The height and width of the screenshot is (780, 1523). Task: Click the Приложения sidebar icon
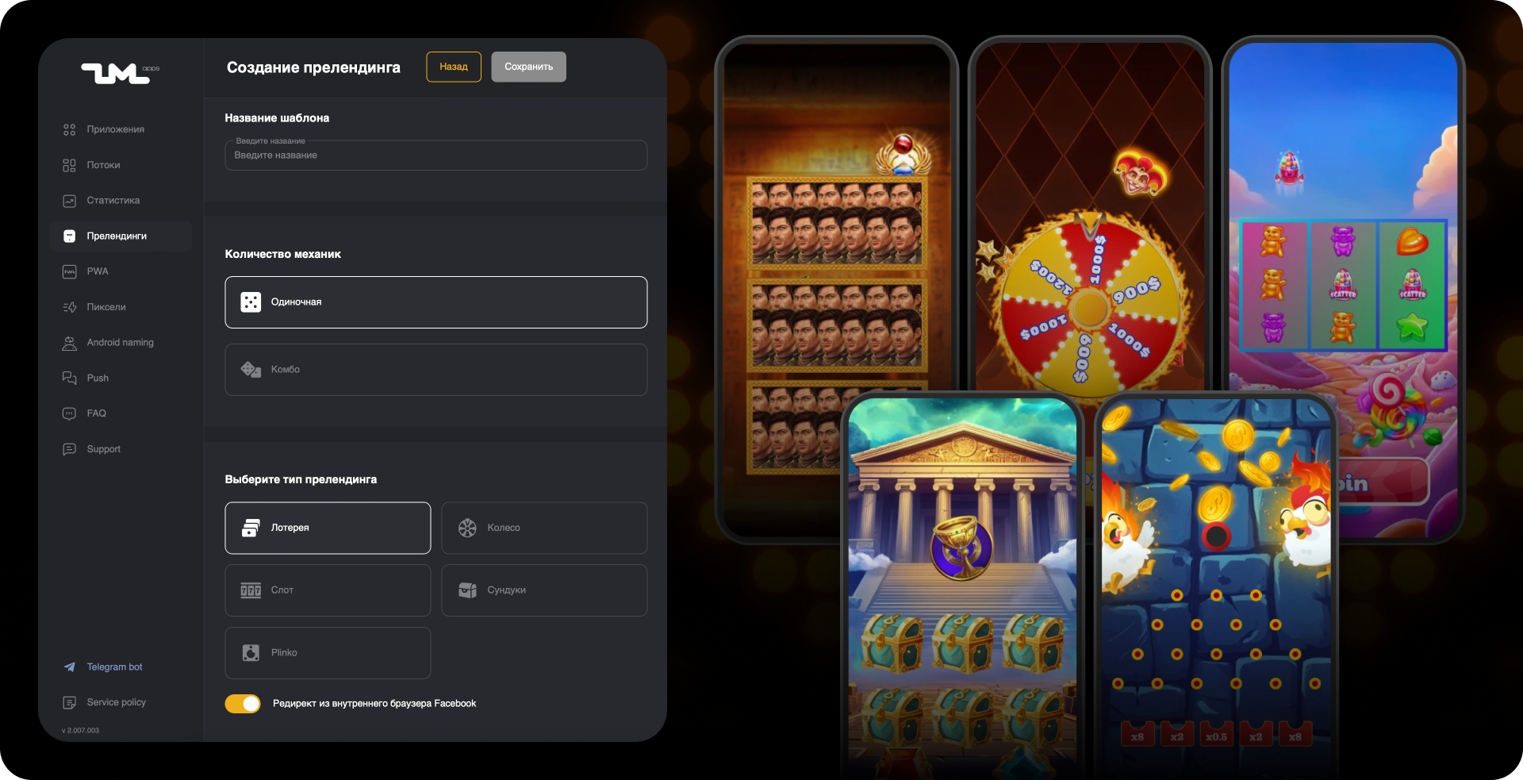[69, 129]
